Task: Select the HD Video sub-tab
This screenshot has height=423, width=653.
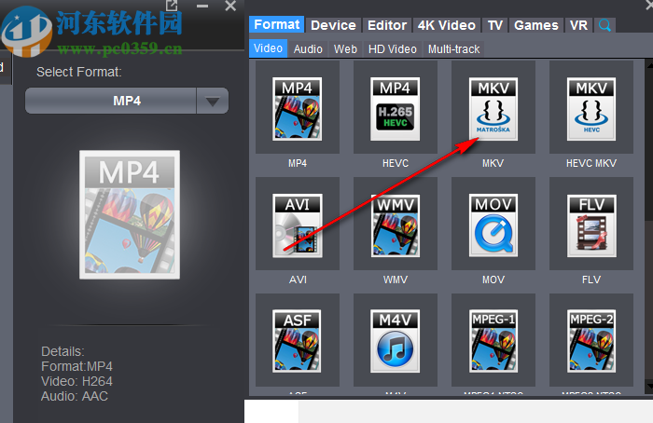Action: pos(393,49)
